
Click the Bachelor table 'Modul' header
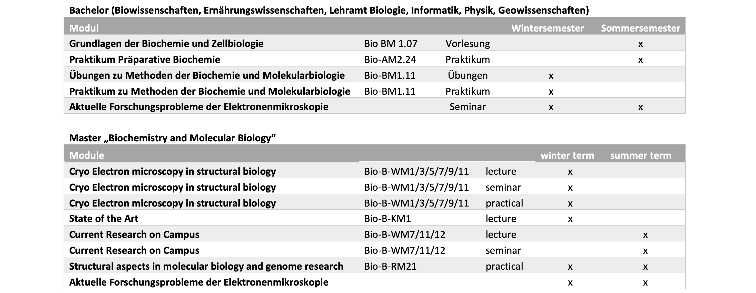coord(84,28)
